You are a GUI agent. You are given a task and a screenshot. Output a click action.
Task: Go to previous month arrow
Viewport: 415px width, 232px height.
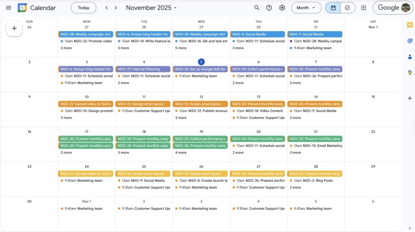[107, 8]
